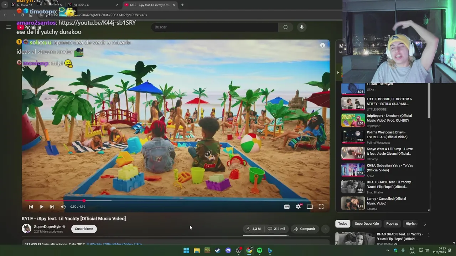This screenshot has width=456, height=256.
Task: Open the video info card icon
Action: pos(322,45)
